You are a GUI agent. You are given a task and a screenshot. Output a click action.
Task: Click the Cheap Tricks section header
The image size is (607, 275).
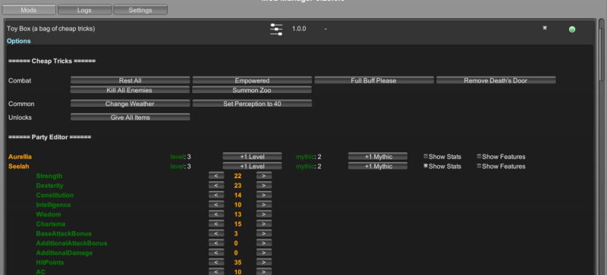[x=52, y=61]
